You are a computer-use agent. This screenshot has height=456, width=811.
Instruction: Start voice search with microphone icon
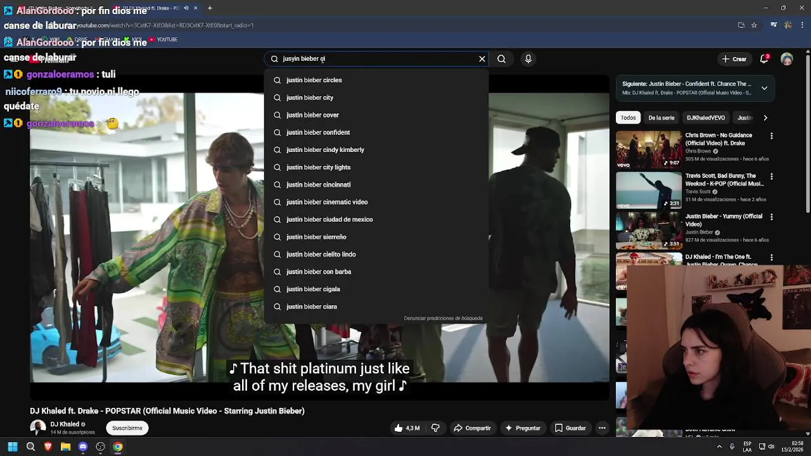coord(528,59)
